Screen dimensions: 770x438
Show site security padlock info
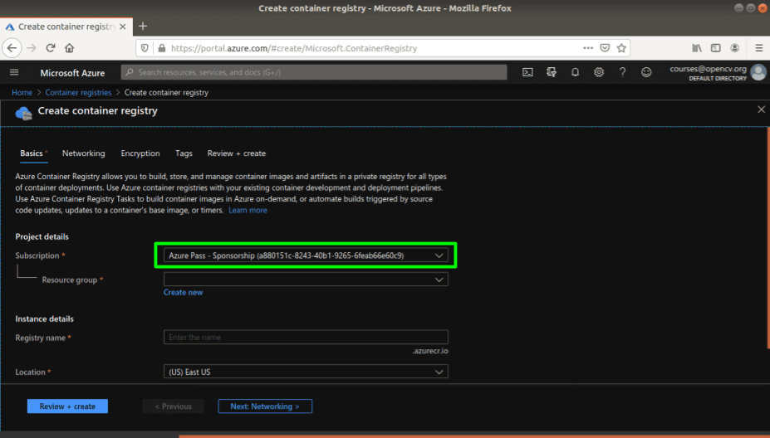pyautogui.click(x=162, y=48)
